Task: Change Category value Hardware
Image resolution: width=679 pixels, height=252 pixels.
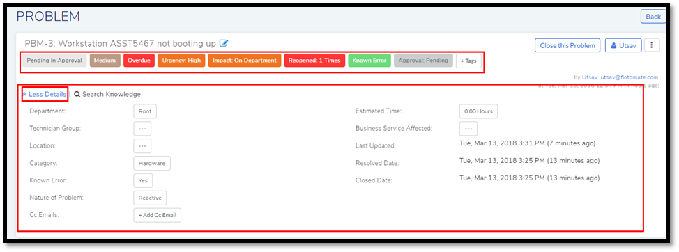Action: (152, 164)
